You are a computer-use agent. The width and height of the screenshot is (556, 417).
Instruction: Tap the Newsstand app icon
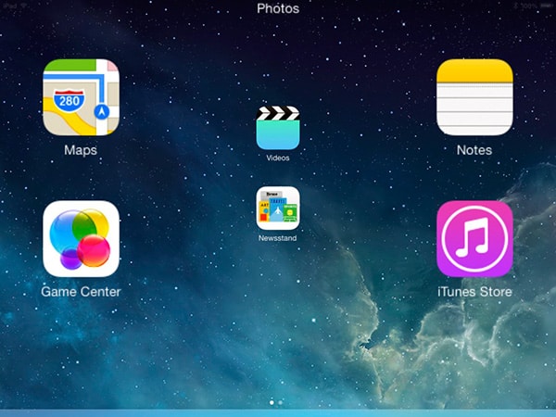278,208
